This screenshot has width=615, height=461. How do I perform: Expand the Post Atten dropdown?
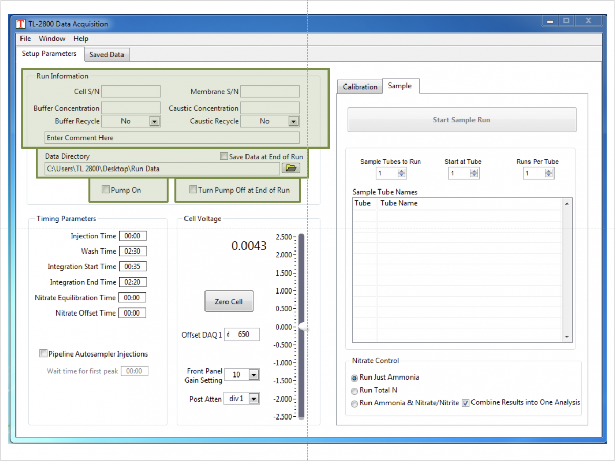tap(254, 399)
